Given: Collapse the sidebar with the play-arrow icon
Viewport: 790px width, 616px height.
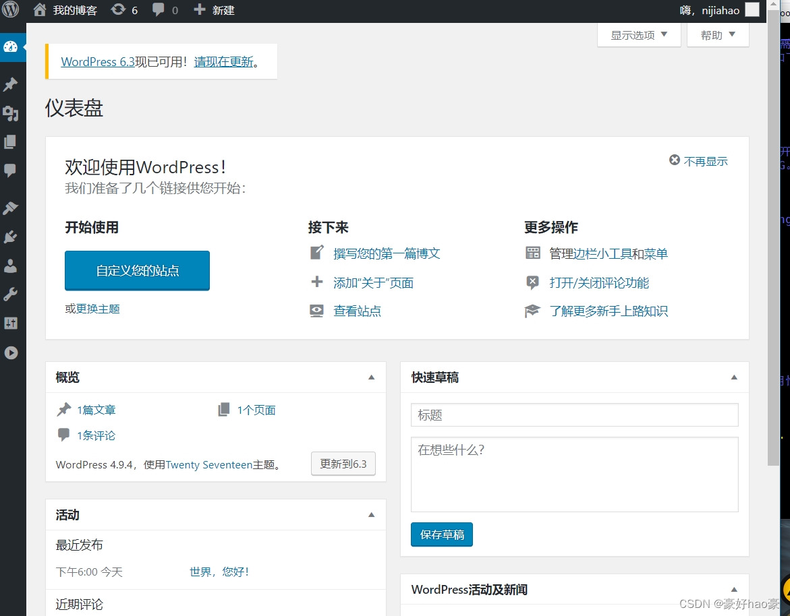Looking at the screenshot, I should (x=11, y=352).
